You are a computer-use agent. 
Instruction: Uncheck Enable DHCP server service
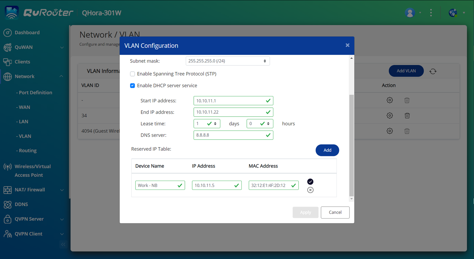click(132, 86)
